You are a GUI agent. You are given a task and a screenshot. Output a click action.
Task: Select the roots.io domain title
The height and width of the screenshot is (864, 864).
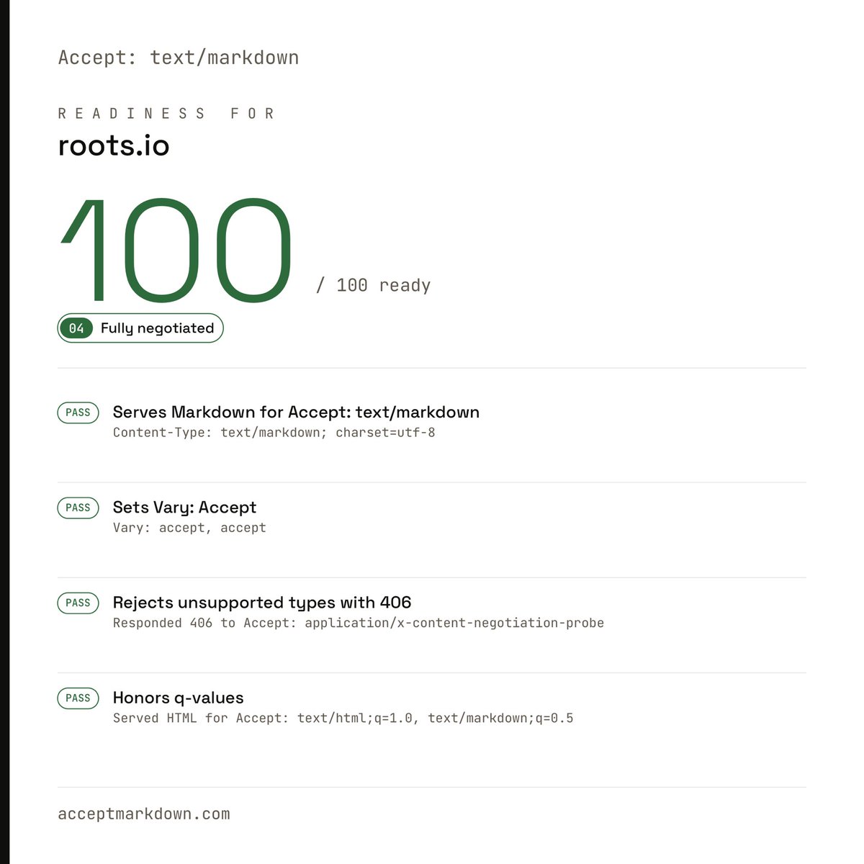(x=114, y=146)
